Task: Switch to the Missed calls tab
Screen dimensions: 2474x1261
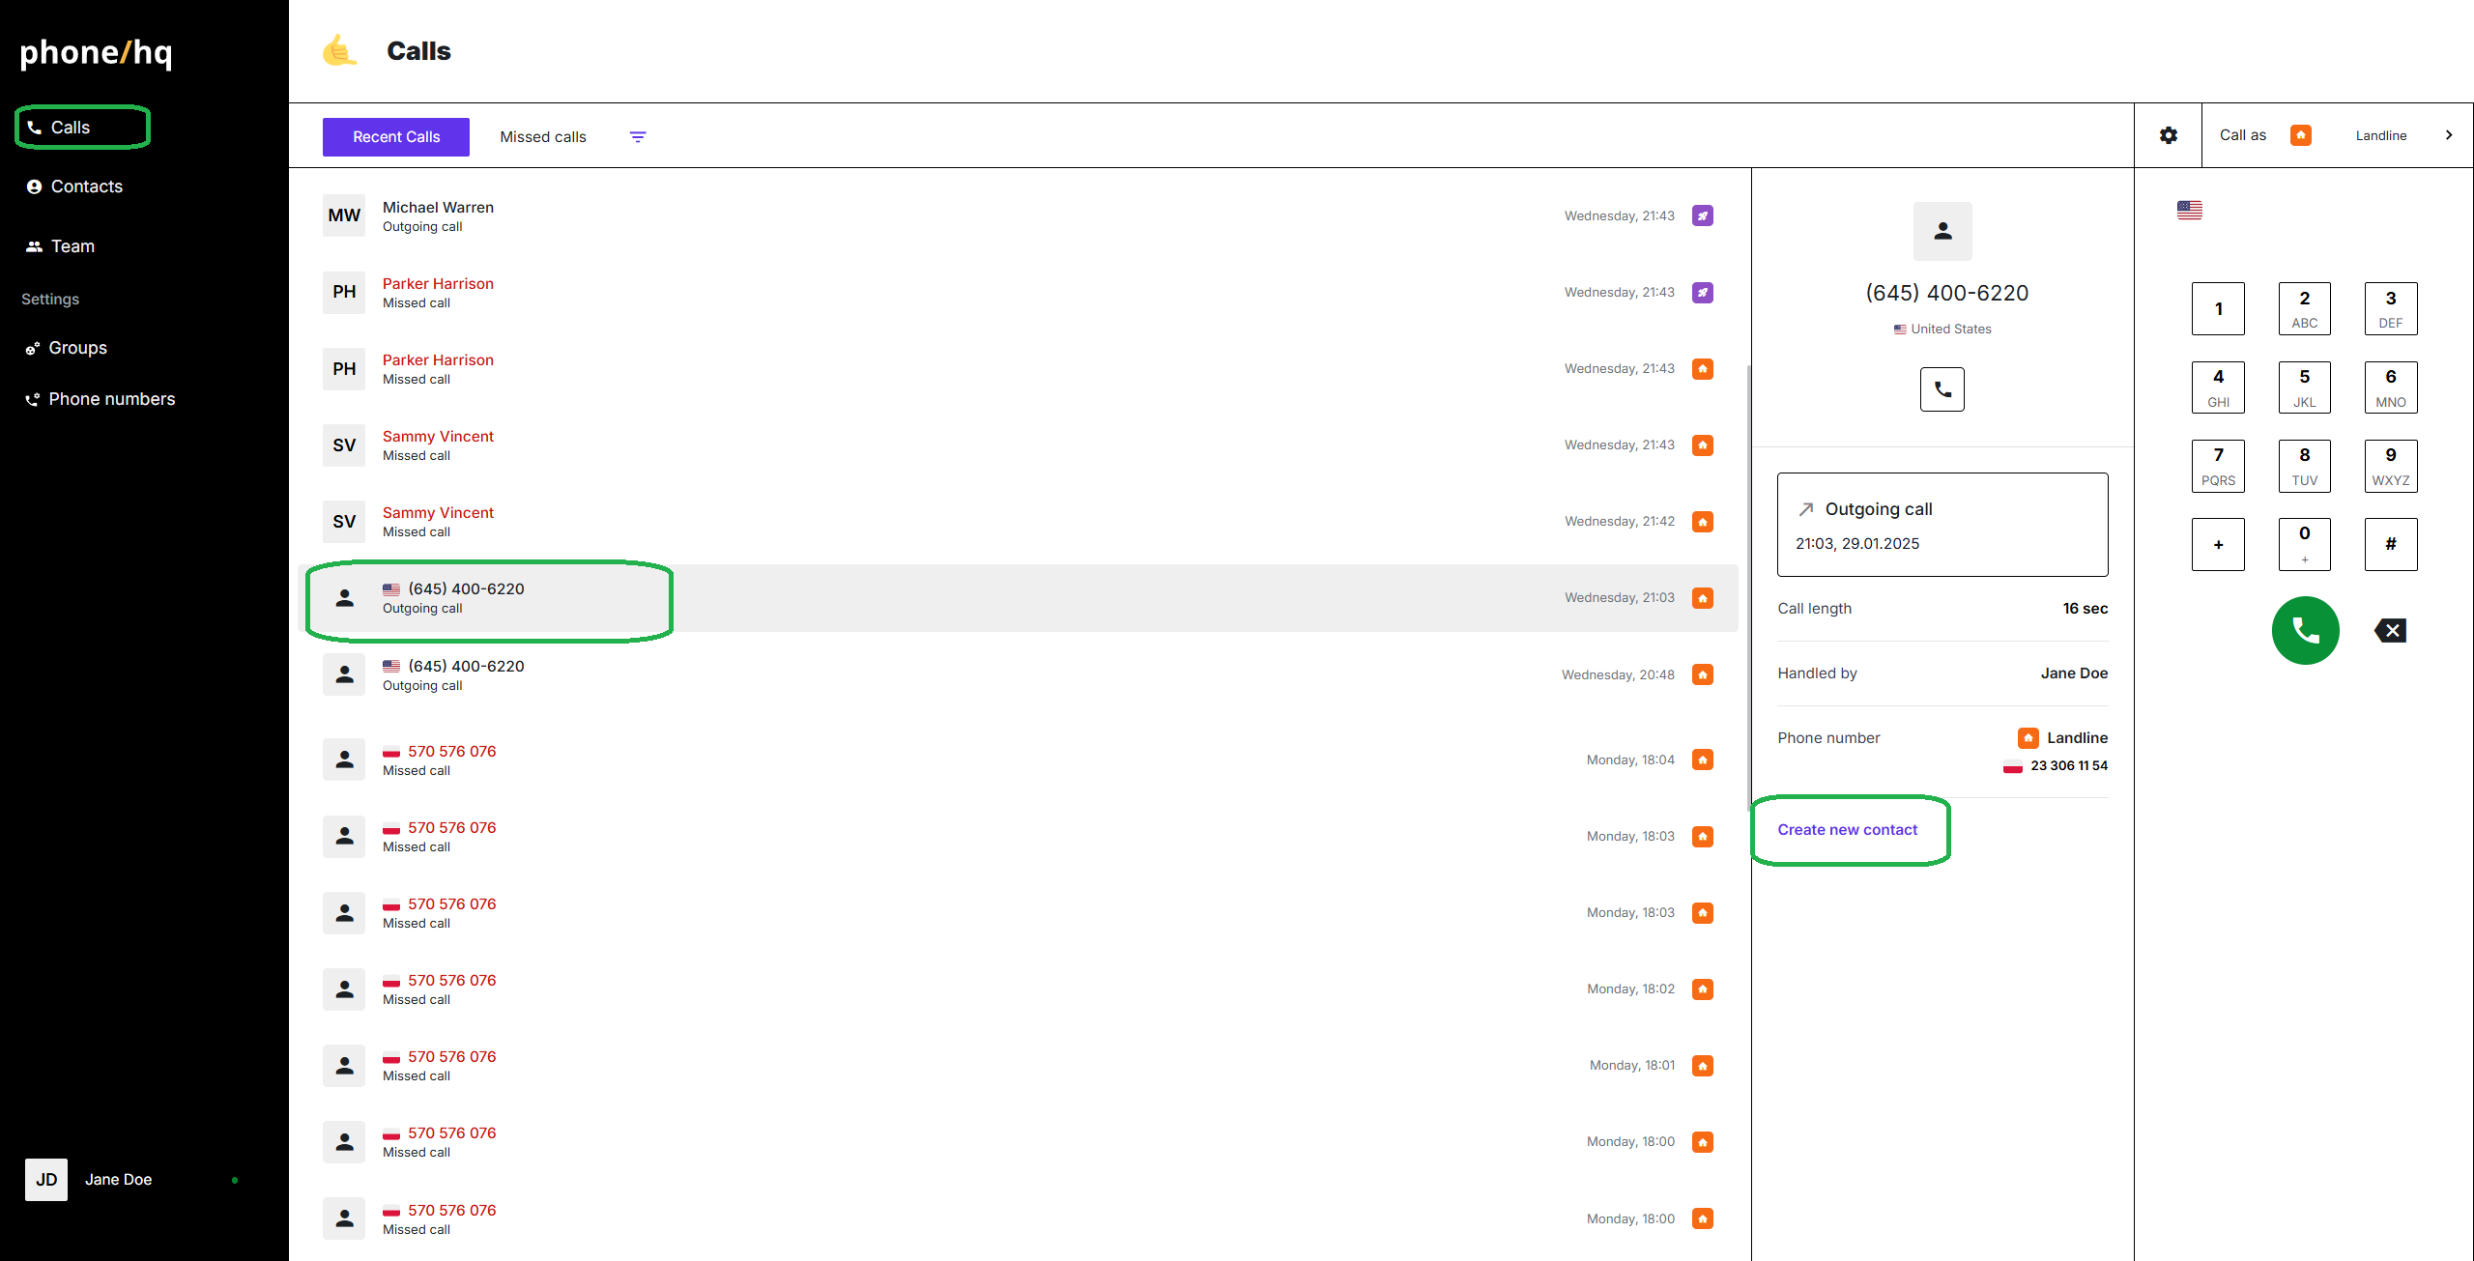Action: coord(542,137)
